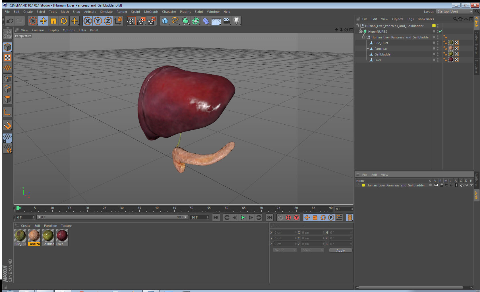Toggle layer solo for Human_Liver layer
480x292 pixels.
431,185
